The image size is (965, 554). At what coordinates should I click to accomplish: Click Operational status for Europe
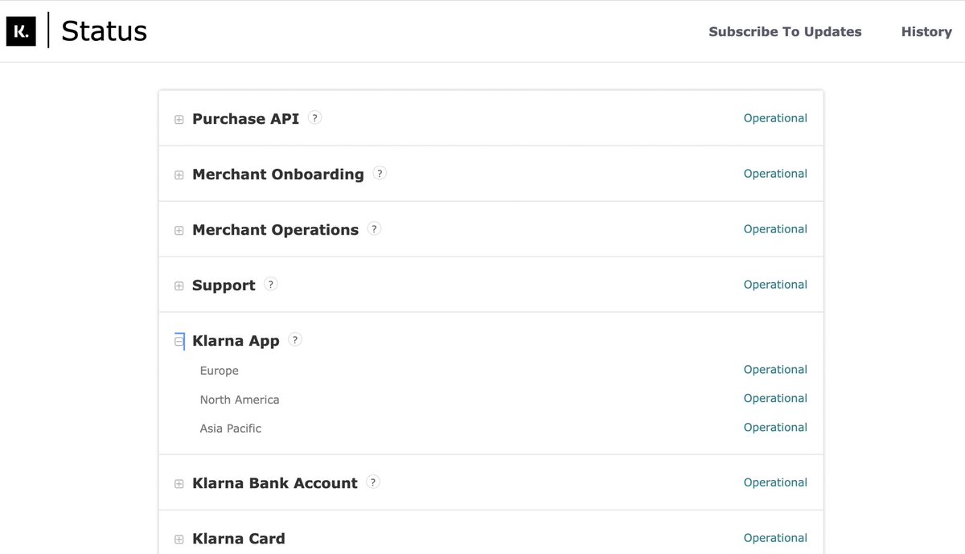coord(775,370)
